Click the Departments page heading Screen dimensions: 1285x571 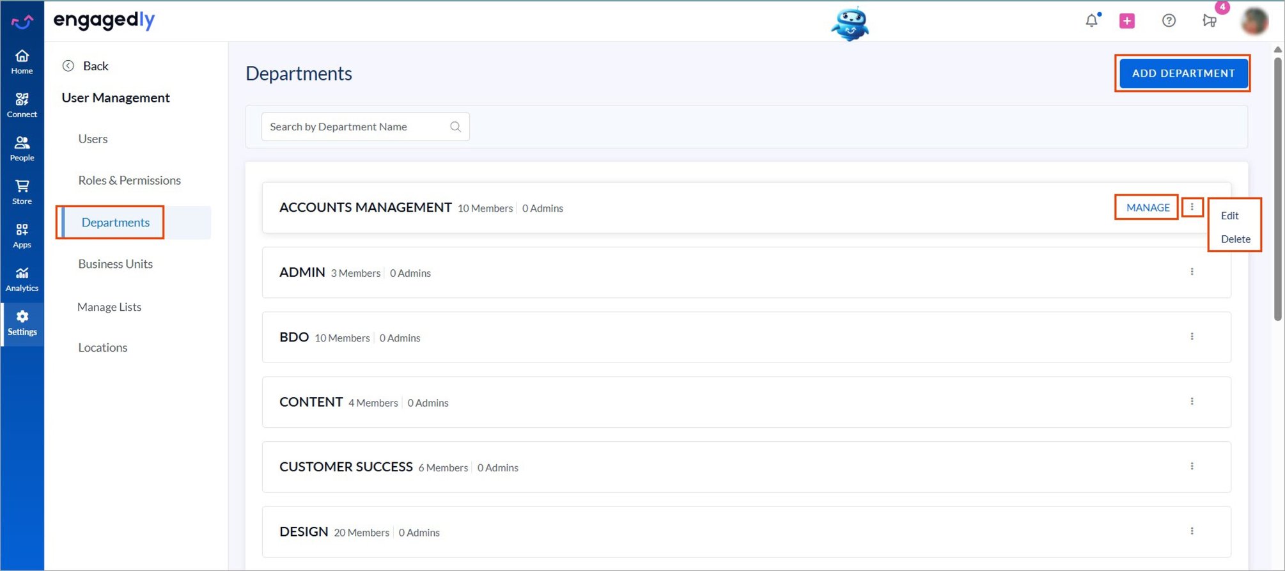(x=299, y=74)
